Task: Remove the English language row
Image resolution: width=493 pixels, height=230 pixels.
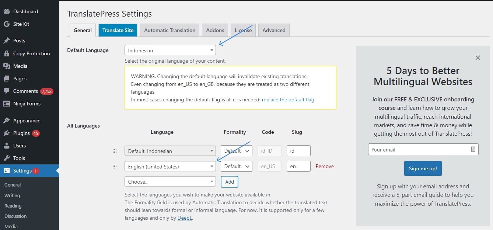Action: click(x=324, y=167)
